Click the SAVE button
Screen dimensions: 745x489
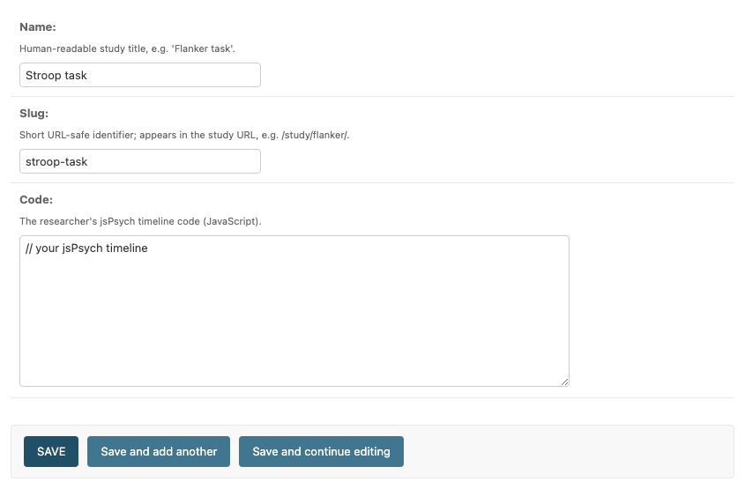pos(51,451)
